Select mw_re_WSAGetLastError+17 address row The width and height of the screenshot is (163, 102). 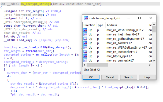coord(127,48)
